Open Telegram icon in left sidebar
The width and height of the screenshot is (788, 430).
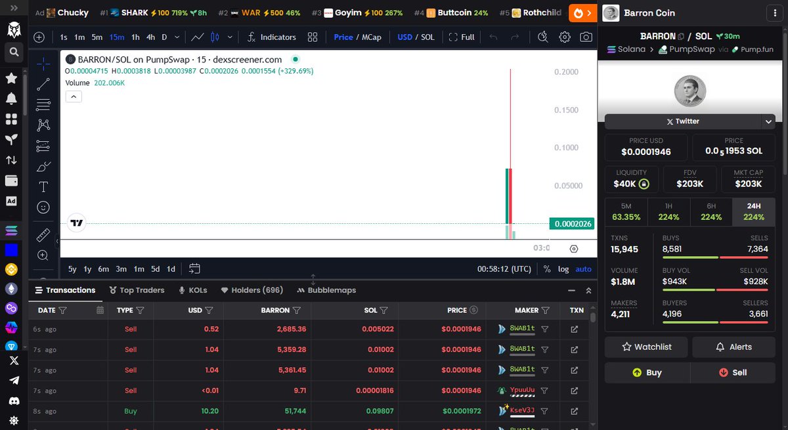[x=14, y=380]
